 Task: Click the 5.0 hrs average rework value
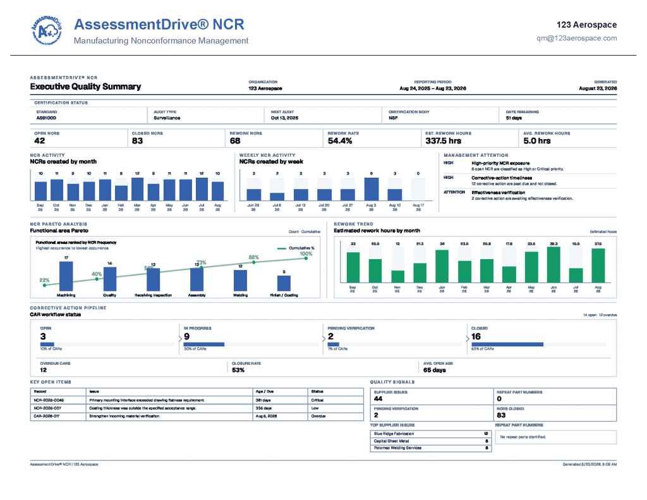(537, 141)
